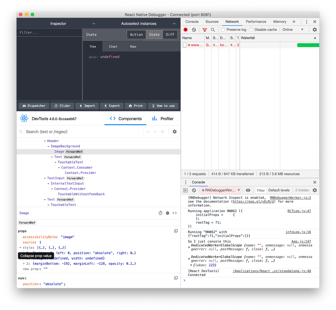336x310 pixels.
Task: Open Inspector dropdown
Action: (58, 24)
